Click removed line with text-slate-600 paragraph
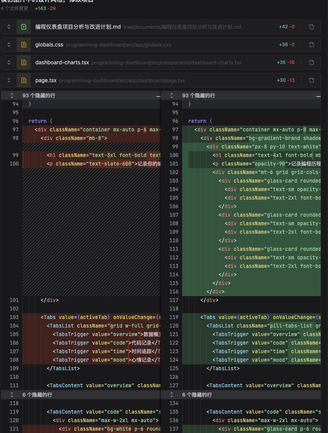The image size is (328, 433). [x=91, y=164]
